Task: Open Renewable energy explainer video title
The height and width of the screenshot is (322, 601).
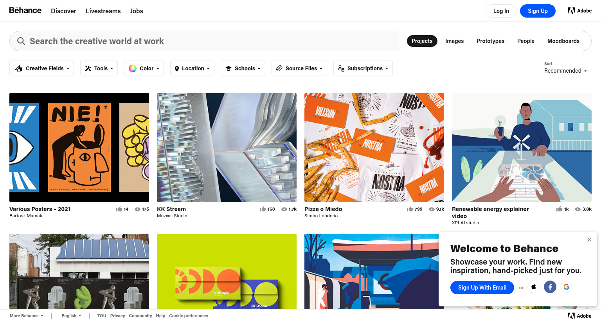Action: click(490, 213)
